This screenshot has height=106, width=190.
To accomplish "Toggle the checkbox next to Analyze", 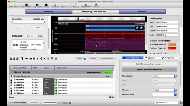I will click(x=85, y=59).
